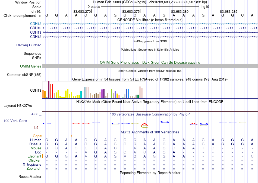258x183 pixels.
Task: Click the 'RefSeq genes from NCBI' title
Action: [150, 41]
